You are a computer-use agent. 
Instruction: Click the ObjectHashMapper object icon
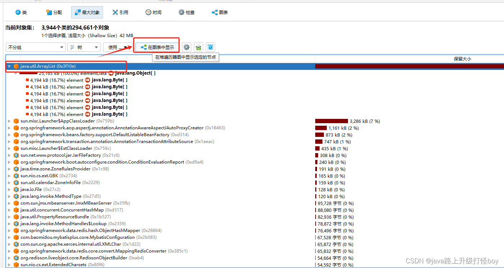point(16,231)
